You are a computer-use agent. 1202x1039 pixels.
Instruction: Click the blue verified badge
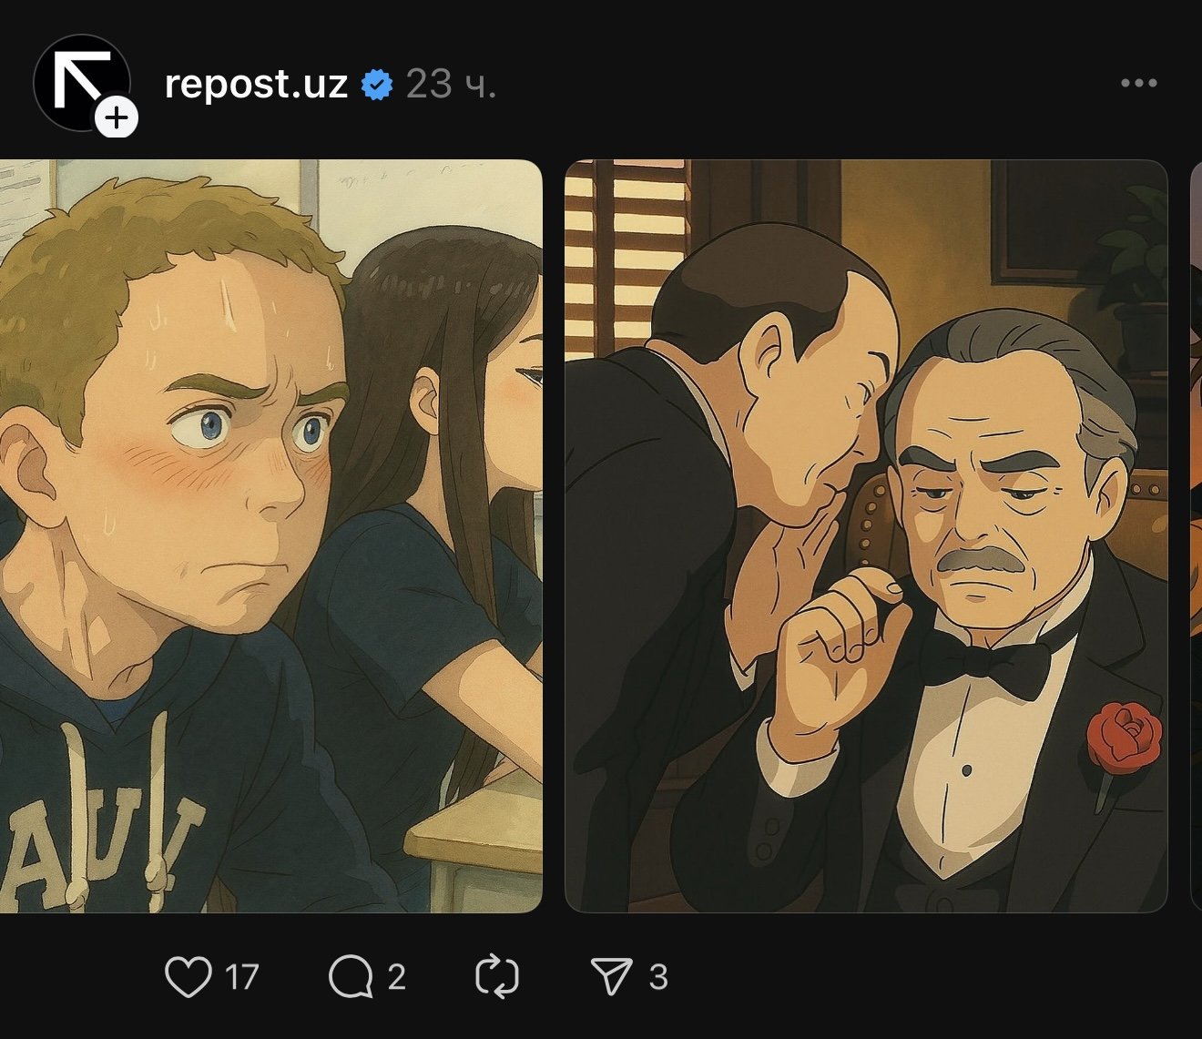(377, 85)
